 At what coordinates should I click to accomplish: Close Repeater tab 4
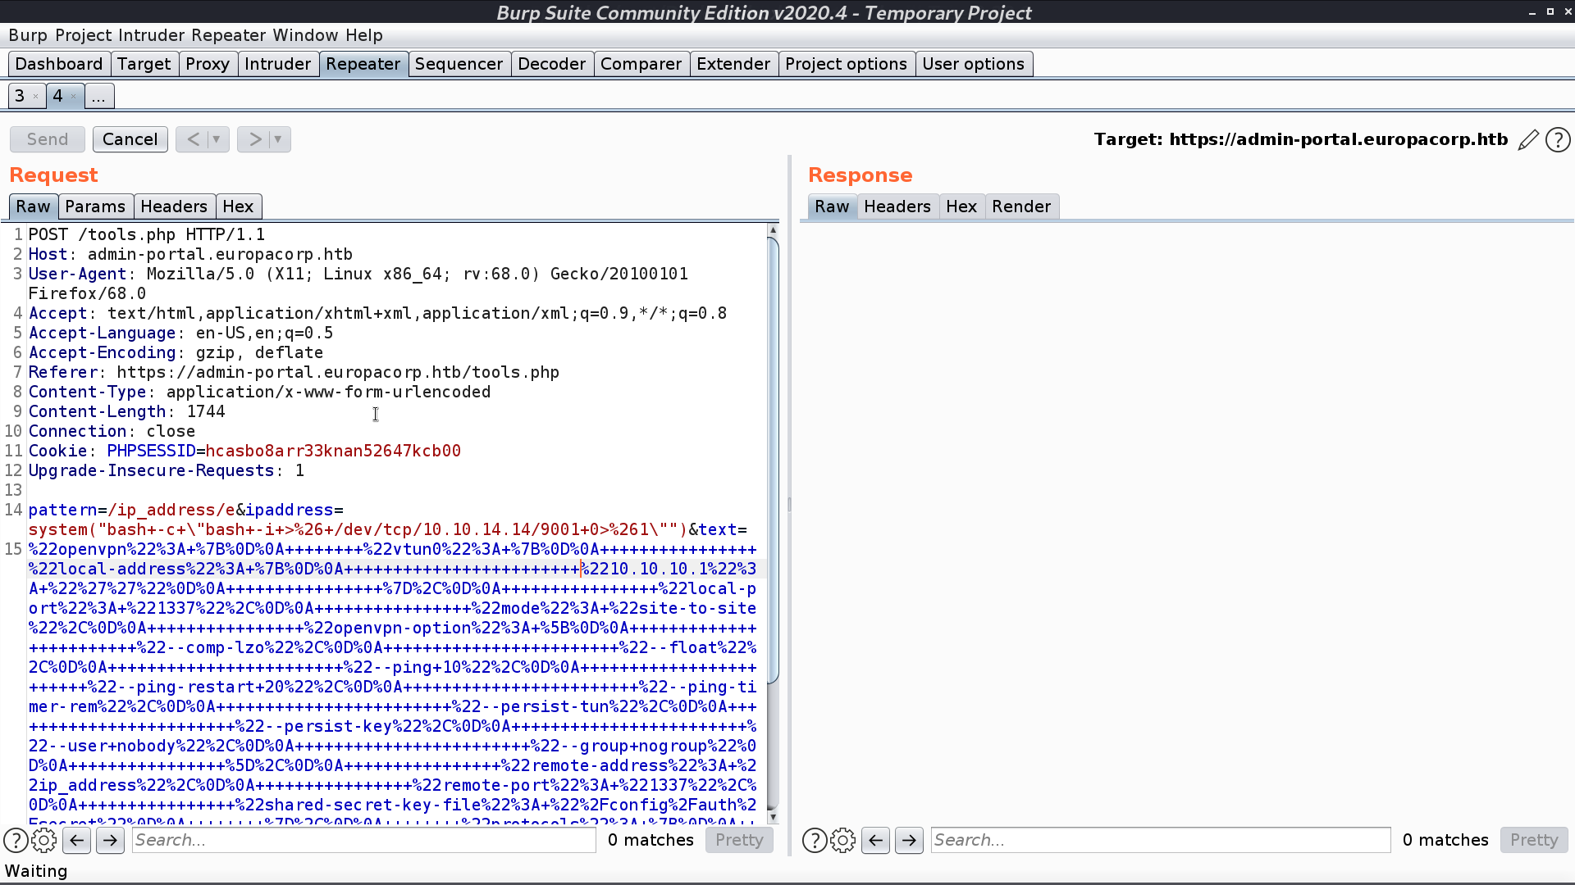click(x=73, y=97)
